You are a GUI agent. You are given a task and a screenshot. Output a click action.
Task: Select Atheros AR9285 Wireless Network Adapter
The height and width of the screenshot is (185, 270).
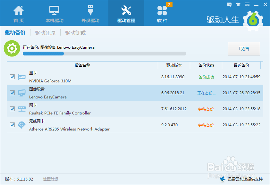click(69, 129)
